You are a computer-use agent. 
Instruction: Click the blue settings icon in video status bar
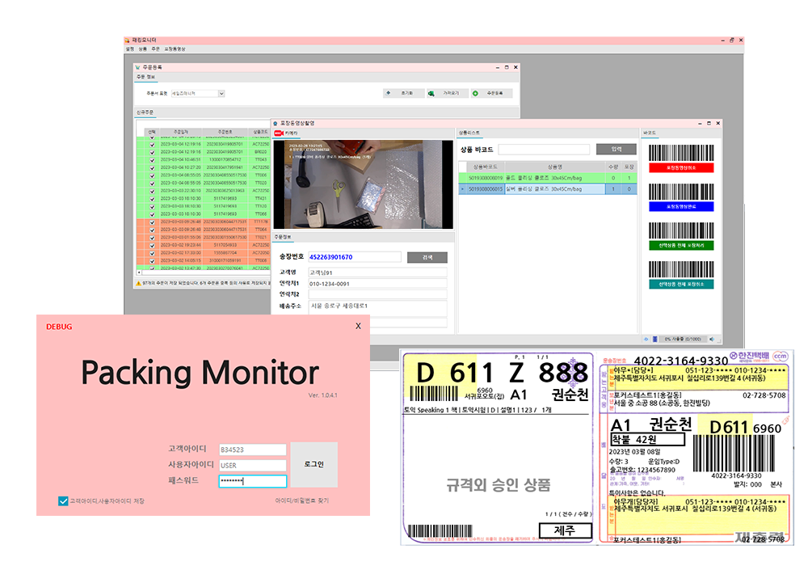(646, 339)
